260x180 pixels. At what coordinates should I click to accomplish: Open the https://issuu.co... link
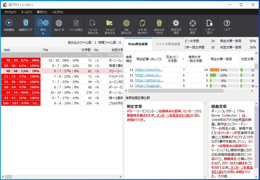click(x=148, y=75)
